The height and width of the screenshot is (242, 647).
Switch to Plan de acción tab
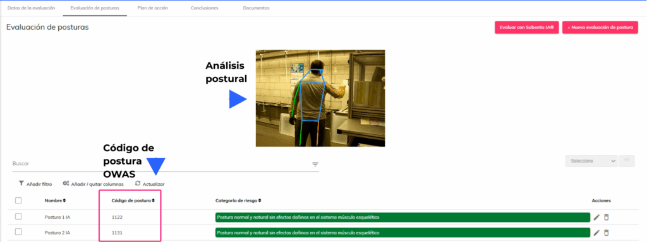pos(153,8)
